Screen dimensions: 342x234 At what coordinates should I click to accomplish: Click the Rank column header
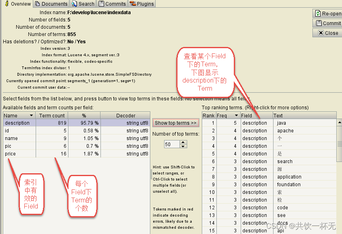point(209,115)
